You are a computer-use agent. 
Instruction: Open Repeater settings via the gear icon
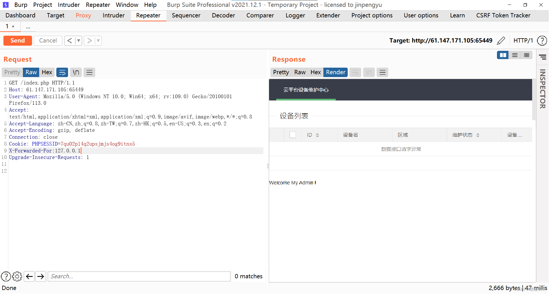(x=17, y=276)
